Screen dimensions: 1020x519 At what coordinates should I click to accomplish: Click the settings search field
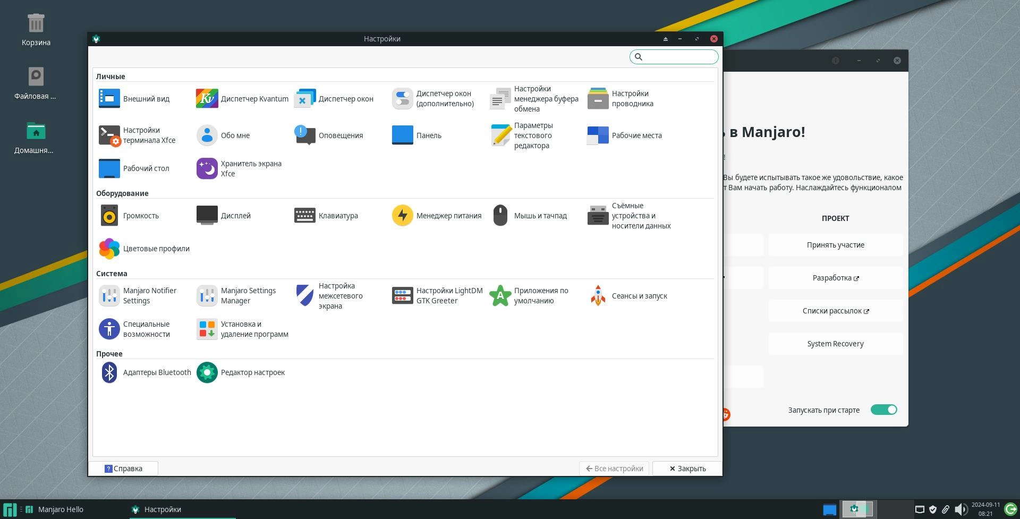point(674,57)
